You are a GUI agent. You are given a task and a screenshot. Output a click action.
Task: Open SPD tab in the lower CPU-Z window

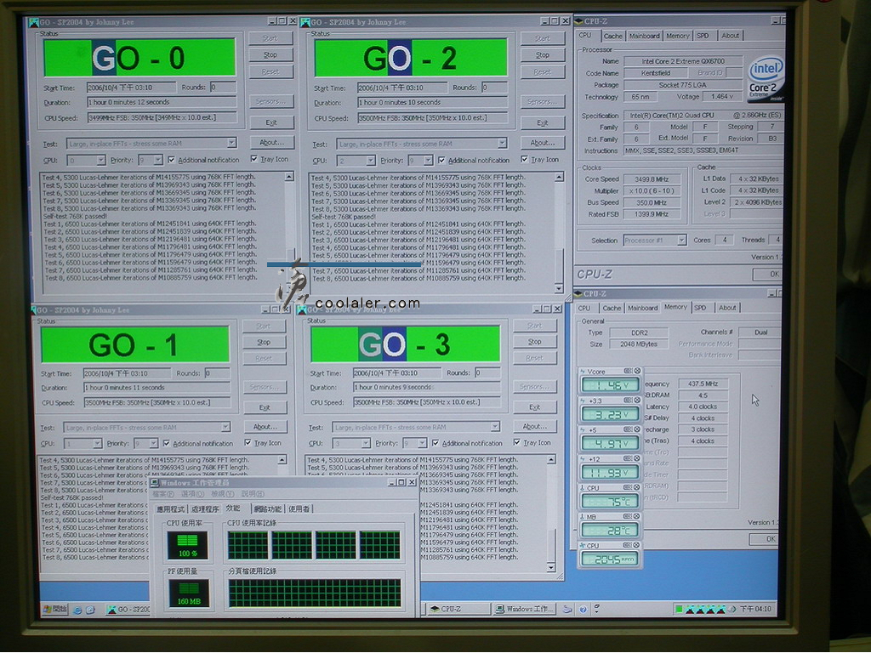[700, 308]
